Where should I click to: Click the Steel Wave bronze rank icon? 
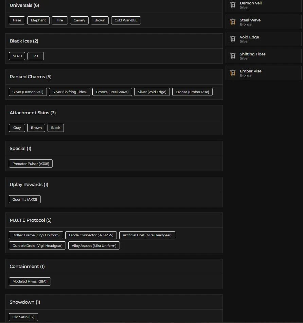click(233, 22)
